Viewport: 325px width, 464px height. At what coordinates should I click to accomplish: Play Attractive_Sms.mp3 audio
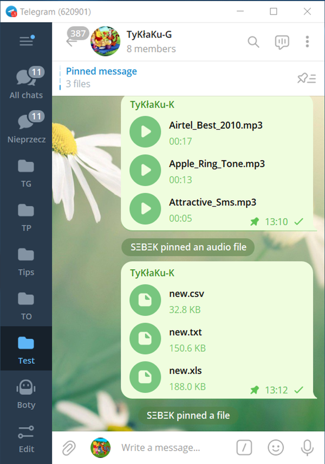tap(145, 208)
